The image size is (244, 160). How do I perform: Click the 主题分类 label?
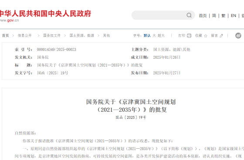tap(139, 50)
